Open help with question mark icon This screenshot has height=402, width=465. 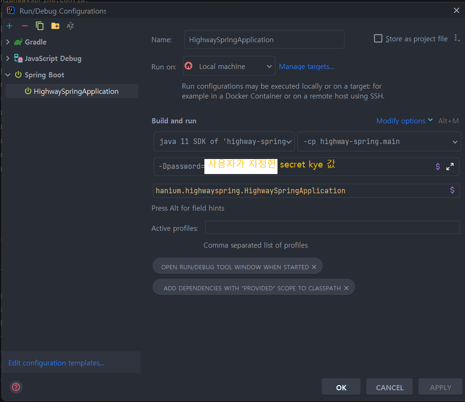pos(16,387)
